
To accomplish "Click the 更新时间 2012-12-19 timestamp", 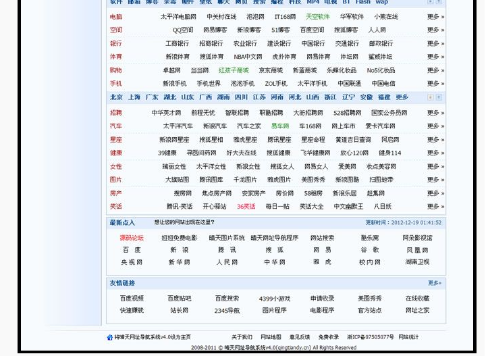I will (404, 223).
